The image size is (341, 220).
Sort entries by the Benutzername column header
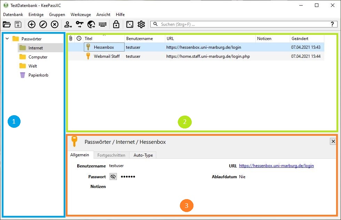tap(145, 39)
